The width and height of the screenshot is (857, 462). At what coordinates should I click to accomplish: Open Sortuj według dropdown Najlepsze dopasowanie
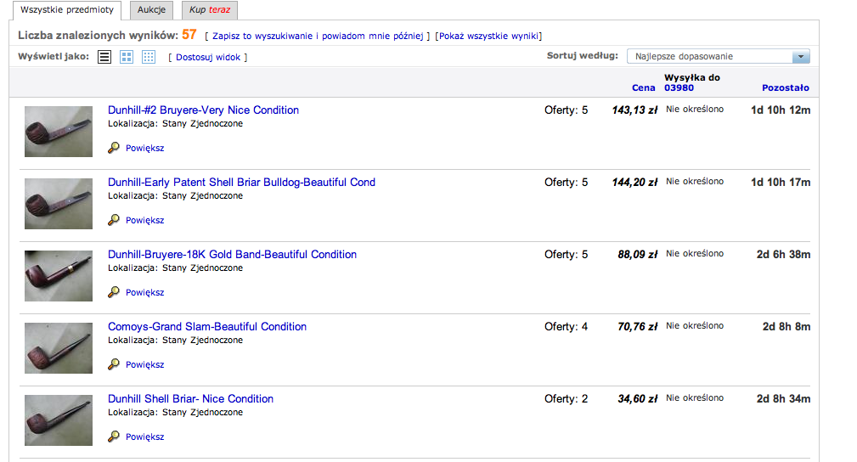pos(719,56)
